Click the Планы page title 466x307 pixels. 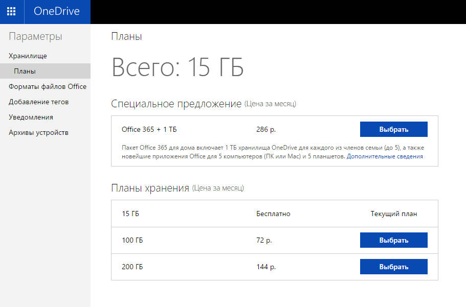point(127,36)
